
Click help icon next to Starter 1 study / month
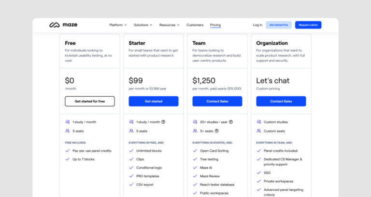pos(163,122)
